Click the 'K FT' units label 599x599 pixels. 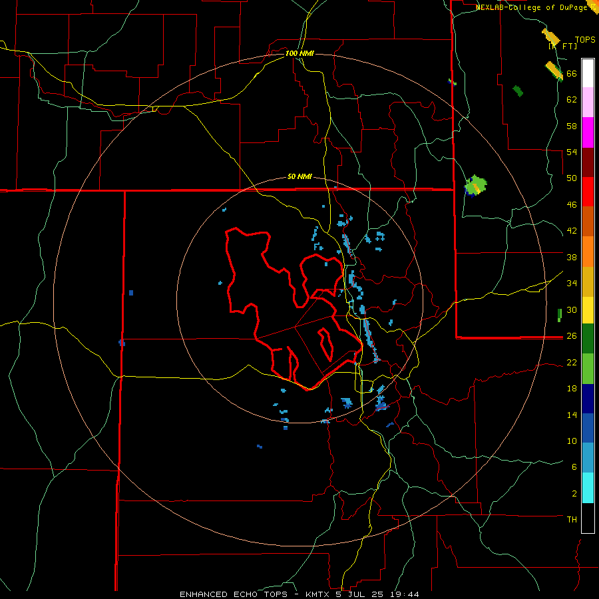(x=562, y=46)
